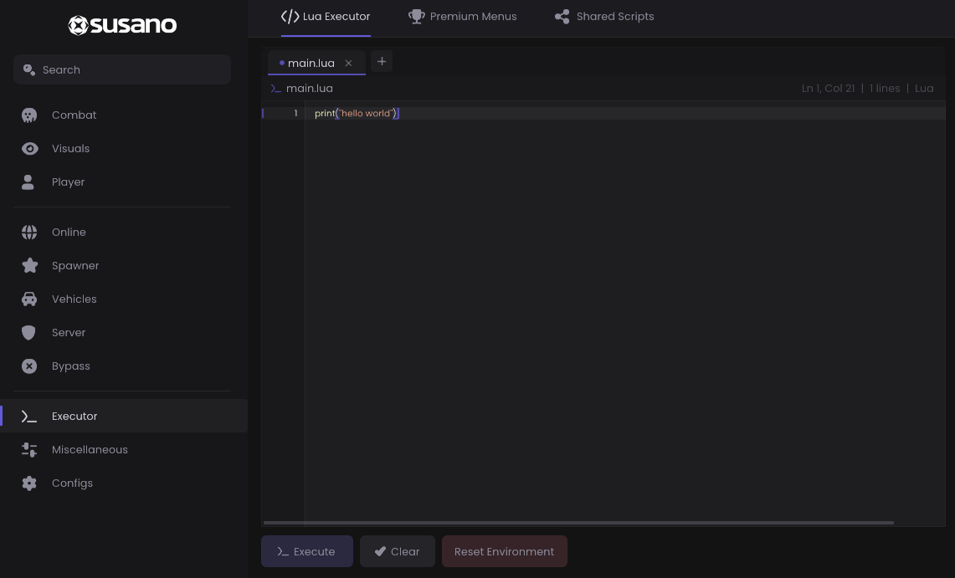Click the horizontal editor scrollbar
Image resolution: width=955 pixels, height=578 pixels.
click(x=578, y=523)
